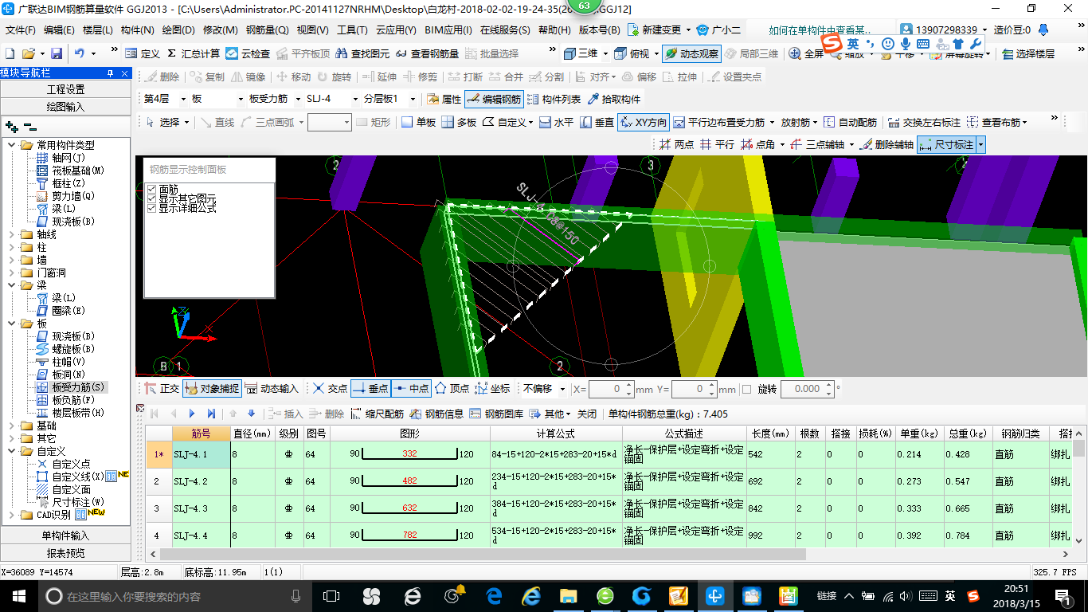Run 汇总计算 summary calculation
Viewport: 1088px width, 612px height.
click(194, 53)
